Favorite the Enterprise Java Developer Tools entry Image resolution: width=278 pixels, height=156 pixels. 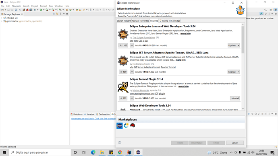123,45
